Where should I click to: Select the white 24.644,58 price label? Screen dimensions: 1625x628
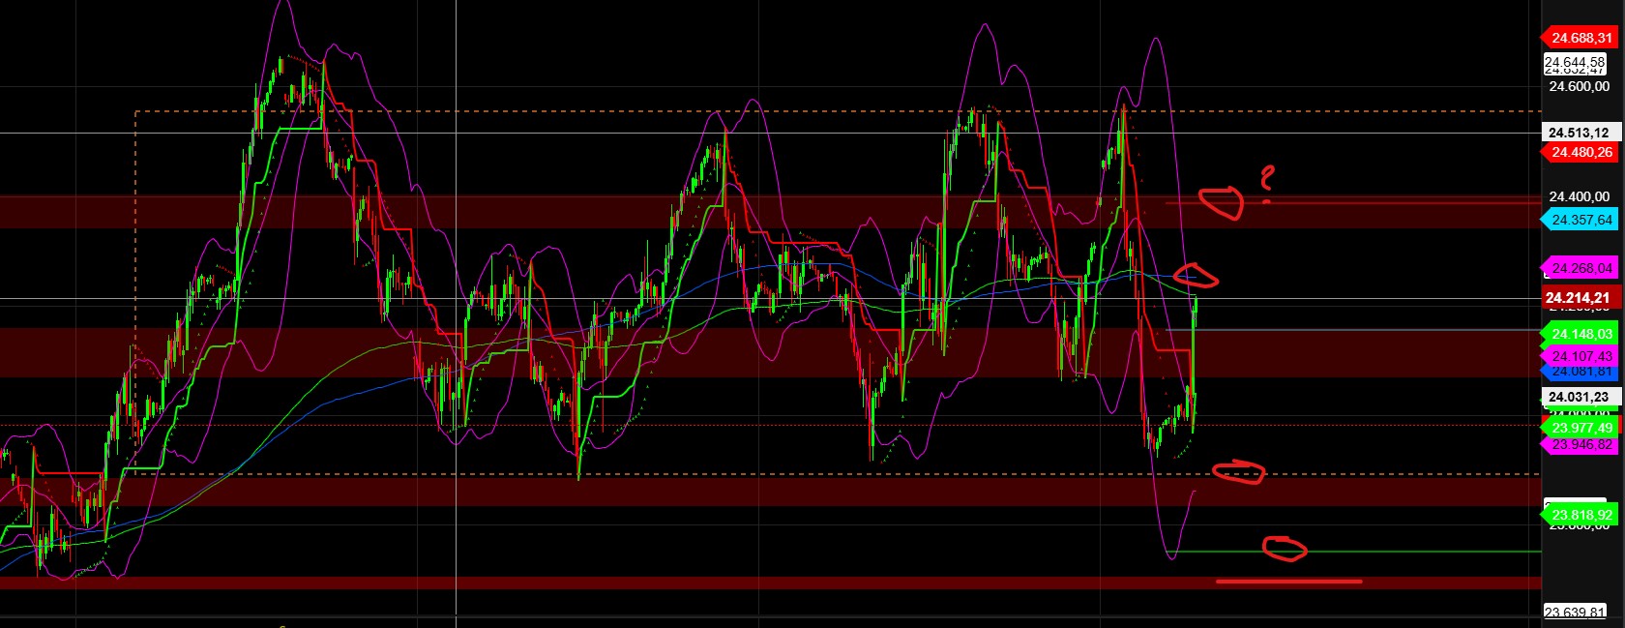[1575, 62]
